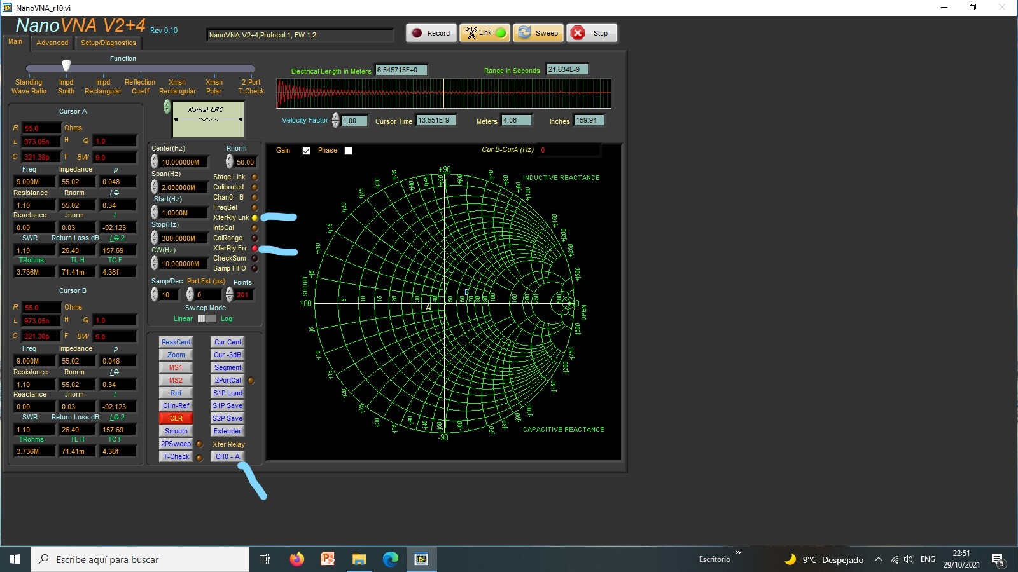The width and height of the screenshot is (1018, 572).
Task: Click the XferRly Lnk yellow LED
Action: (x=254, y=218)
